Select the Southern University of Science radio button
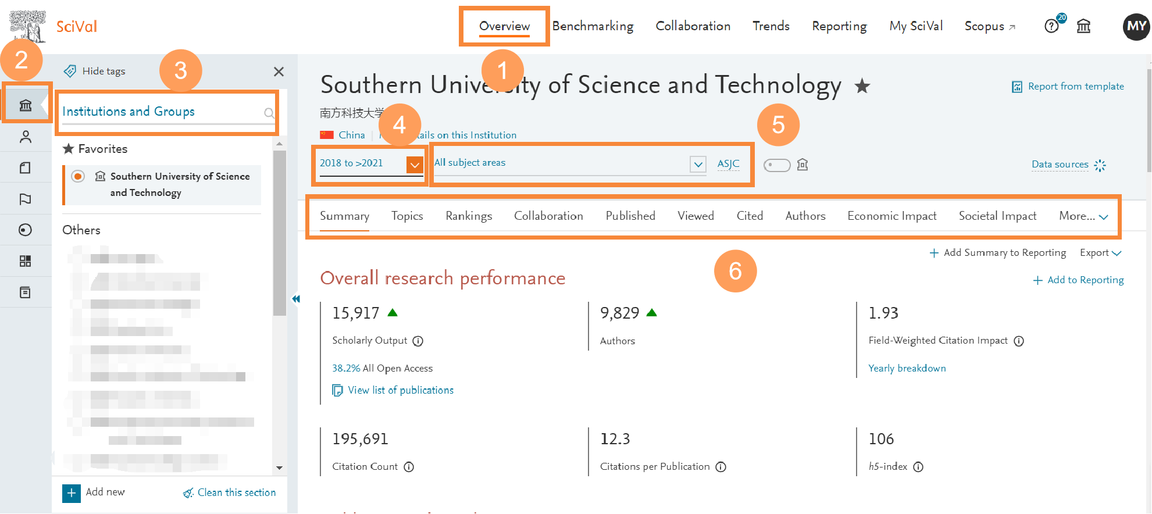The width and height of the screenshot is (1152, 514). [78, 176]
